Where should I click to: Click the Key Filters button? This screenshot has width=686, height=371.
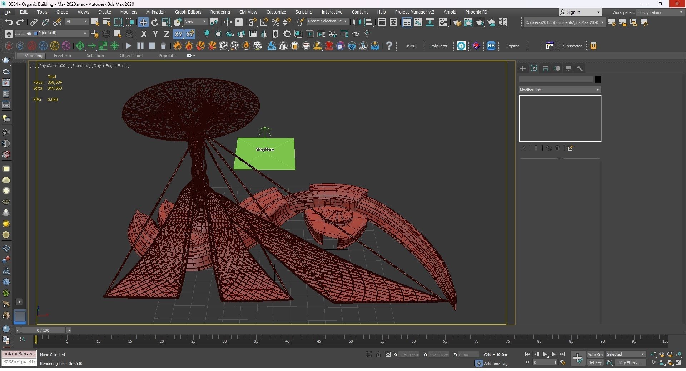630,362
